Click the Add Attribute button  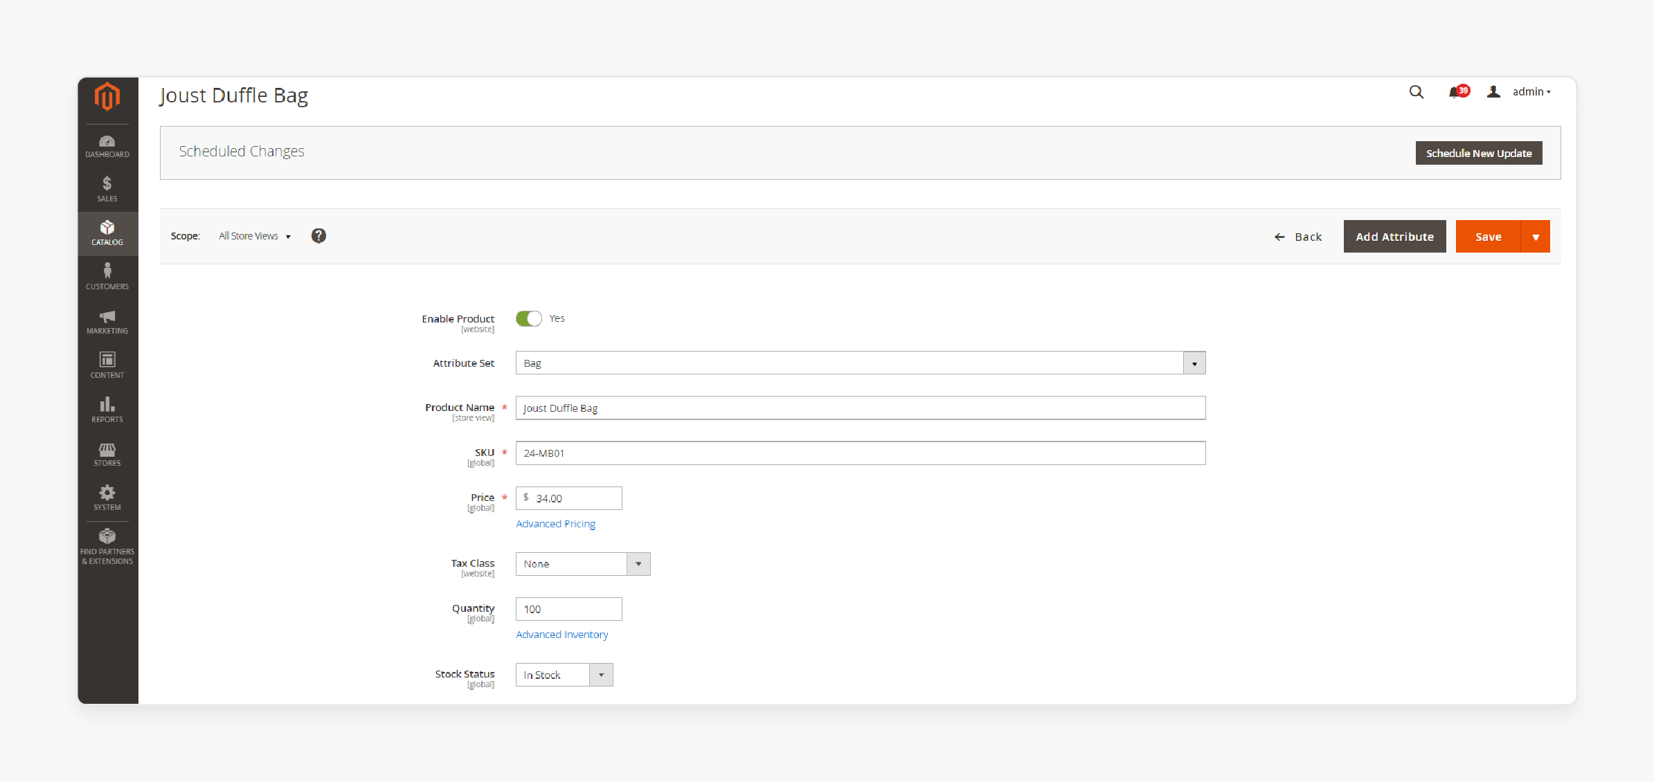point(1394,236)
